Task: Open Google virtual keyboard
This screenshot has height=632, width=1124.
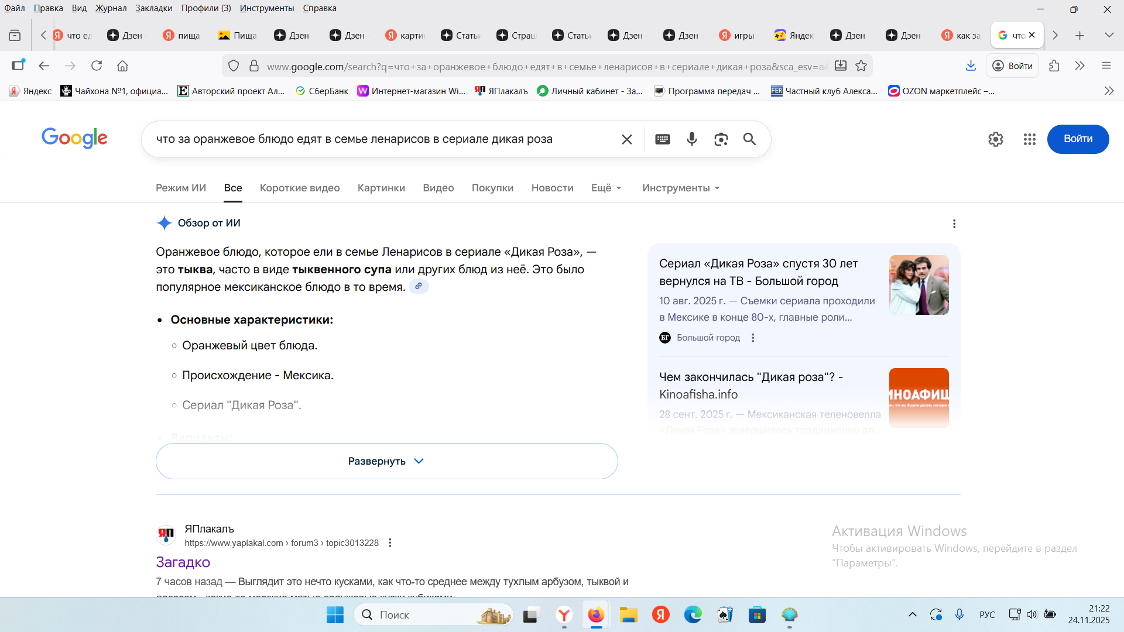Action: [x=663, y=139]
